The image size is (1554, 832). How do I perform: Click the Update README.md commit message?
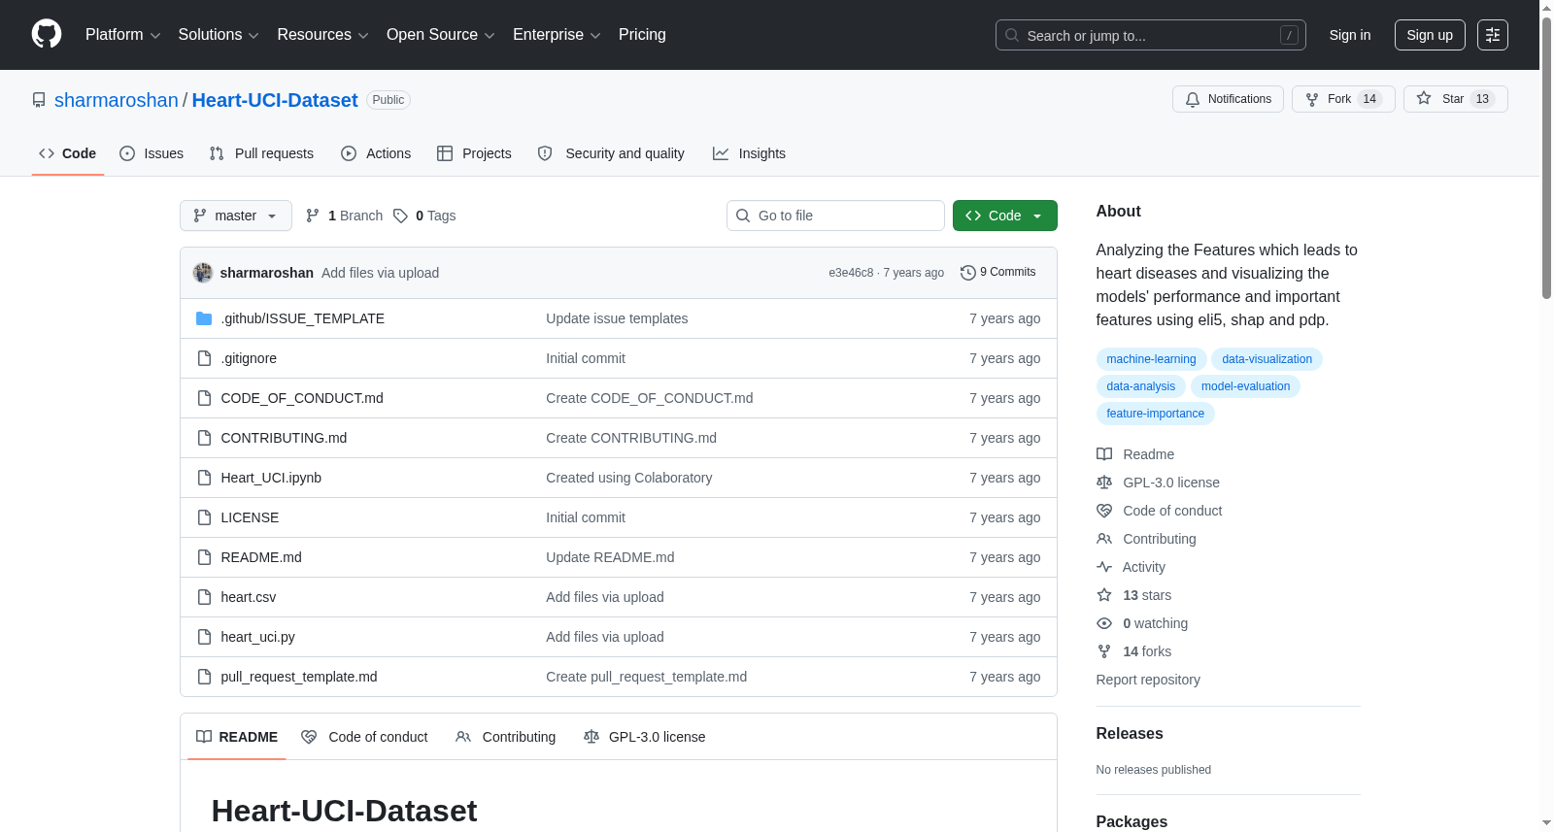(610, 557)
